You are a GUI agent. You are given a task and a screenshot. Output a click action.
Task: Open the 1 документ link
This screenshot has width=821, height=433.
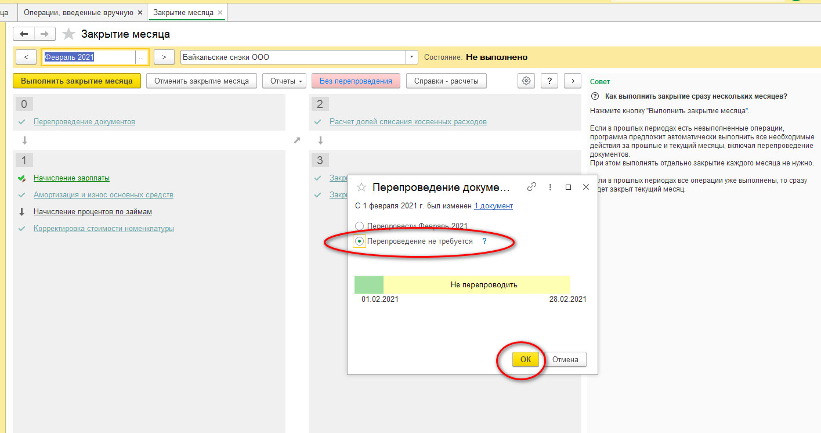pyautogui.click(x=493, y=205)
